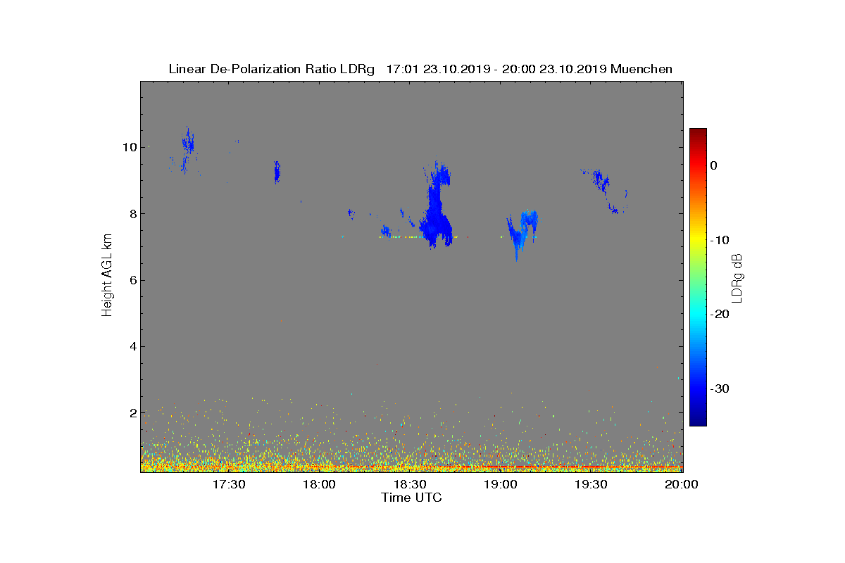The width and height of the screenshot is (845, 563).
Task: Click the 'Time UTC' x-axis label
Action: [x=411, y=498]
